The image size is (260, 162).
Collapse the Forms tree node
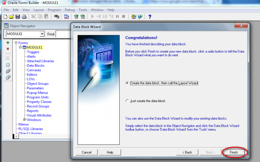click(16, 43)
